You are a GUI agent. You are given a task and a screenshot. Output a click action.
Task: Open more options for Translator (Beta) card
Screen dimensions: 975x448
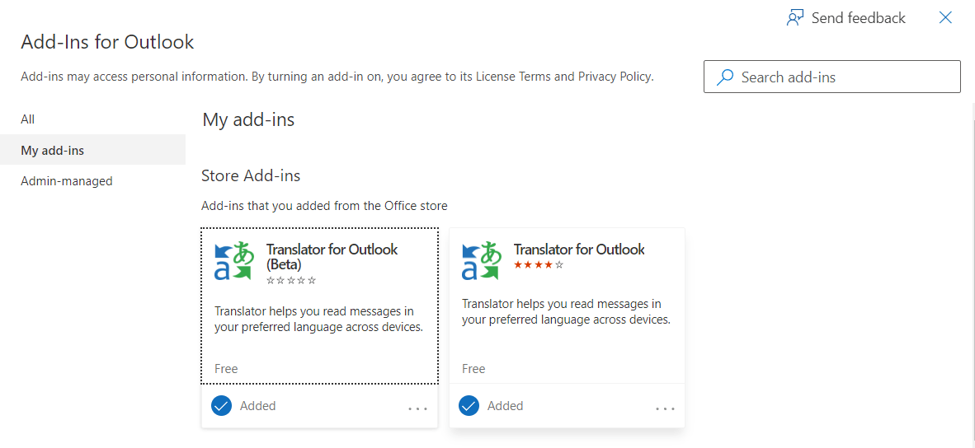(x=418, y=408)
